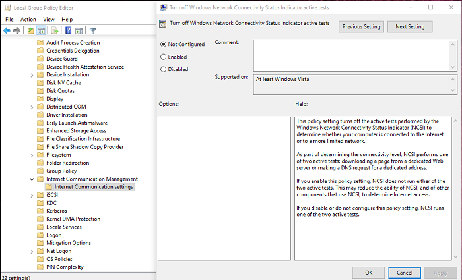
Task: Toggle the Show/Hide Console Tree icon
Action: click(x=42, y=30)
